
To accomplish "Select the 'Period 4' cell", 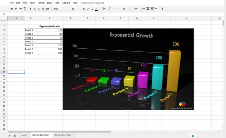I will [30, 41].
